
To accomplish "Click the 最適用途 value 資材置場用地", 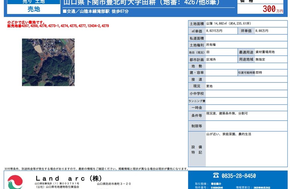I will (x=265, y=52).
